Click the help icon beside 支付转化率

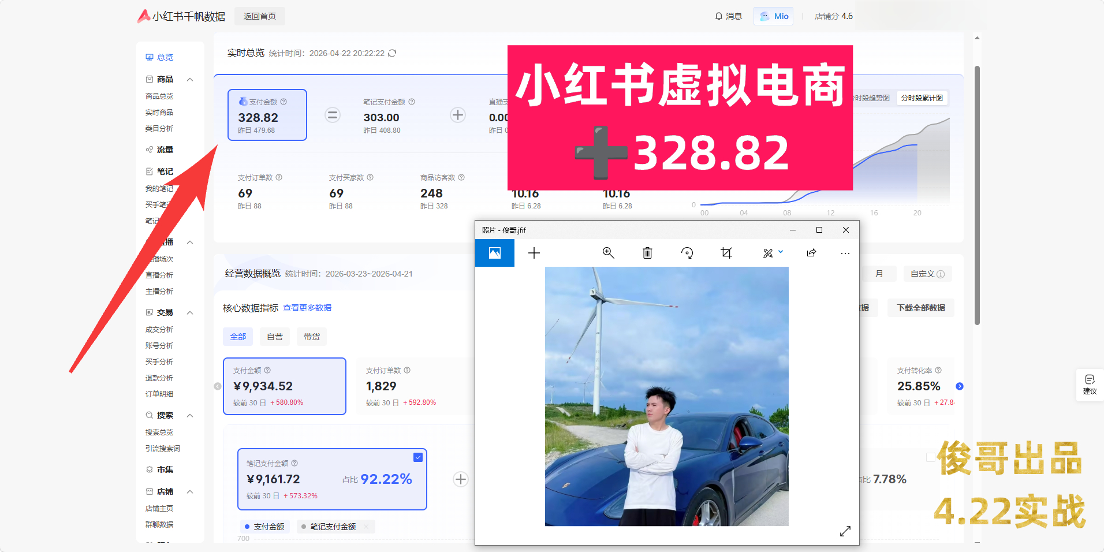tap(938, 370)
